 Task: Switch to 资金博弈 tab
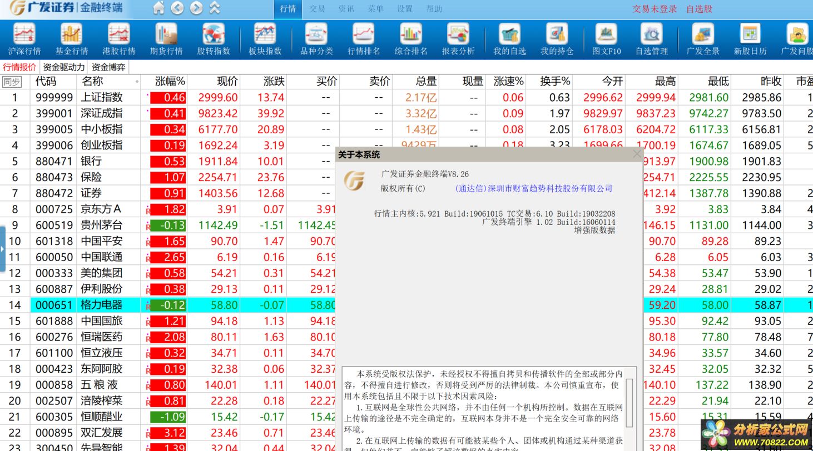click(108, 67)
